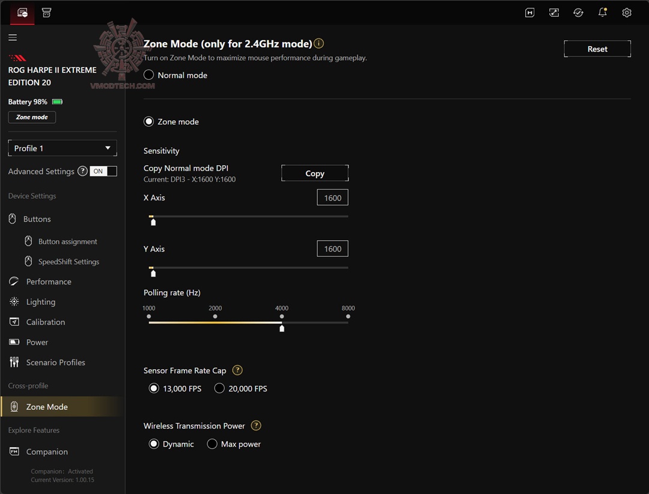The height and width of the screenshot is (494, 649).
Task: Choose Max power wireless transmission
Action: point(212,444)
